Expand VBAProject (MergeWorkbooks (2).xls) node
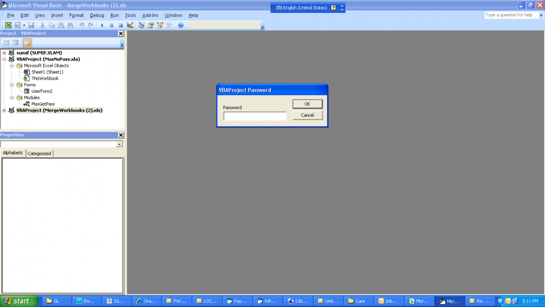The width and height of the screenshot is (545, 307). coord(4,110)
